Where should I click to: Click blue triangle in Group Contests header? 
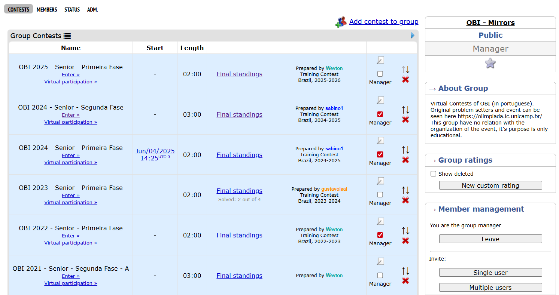pyautogui.click(x=413, y=36)
